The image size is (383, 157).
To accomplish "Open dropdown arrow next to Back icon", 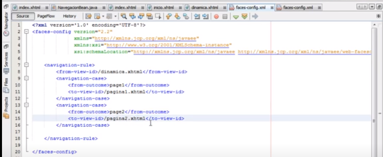I will (x=103, y=16).
